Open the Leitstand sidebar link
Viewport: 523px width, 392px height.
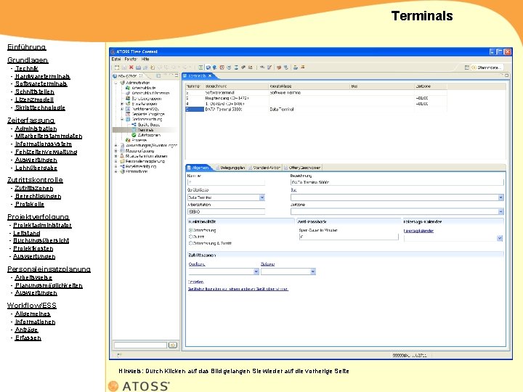[27, 233]
